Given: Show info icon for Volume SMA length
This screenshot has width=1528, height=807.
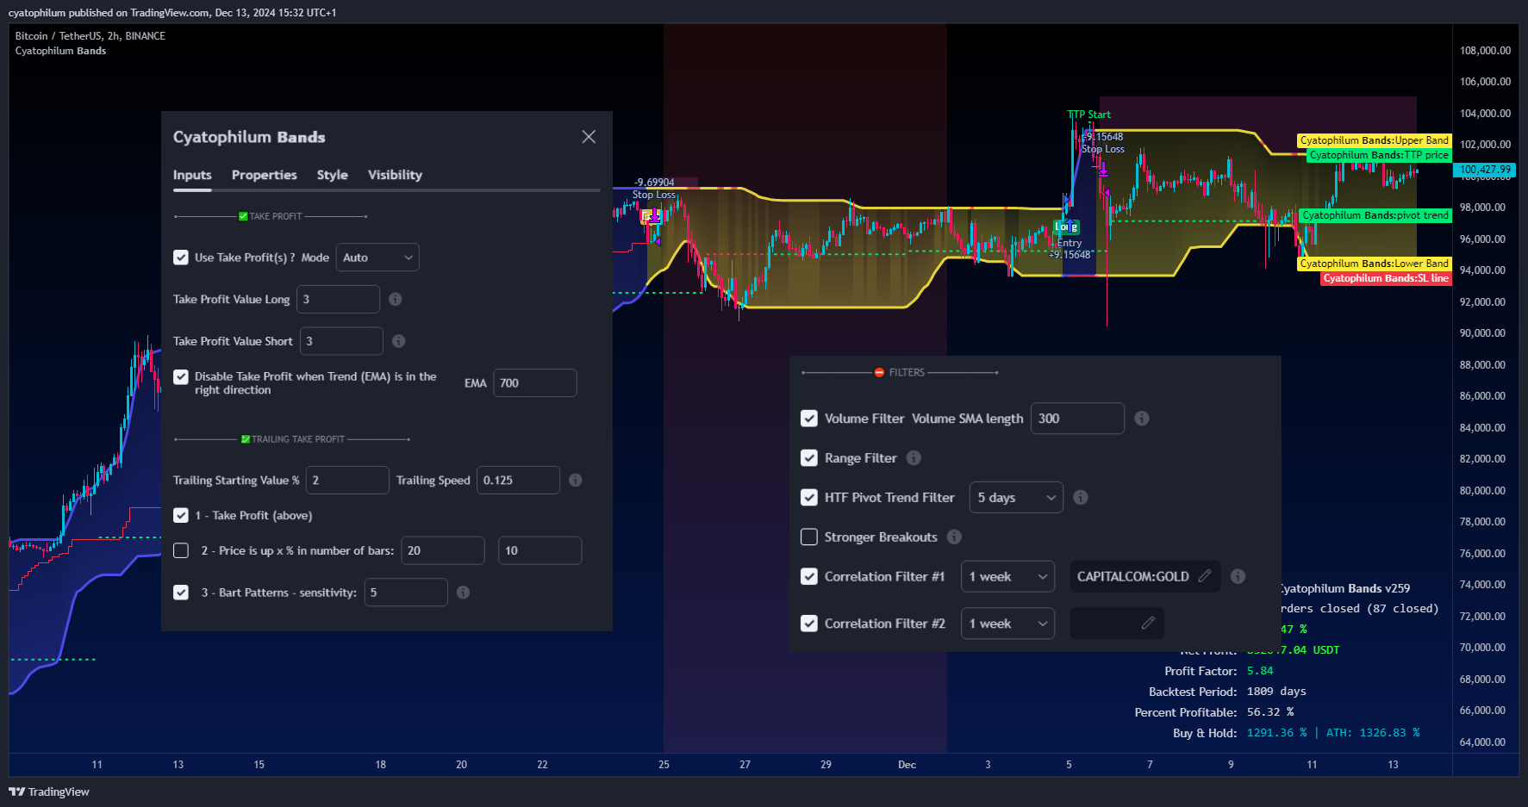Looking at the screenshot, I should click(1142, 419).
